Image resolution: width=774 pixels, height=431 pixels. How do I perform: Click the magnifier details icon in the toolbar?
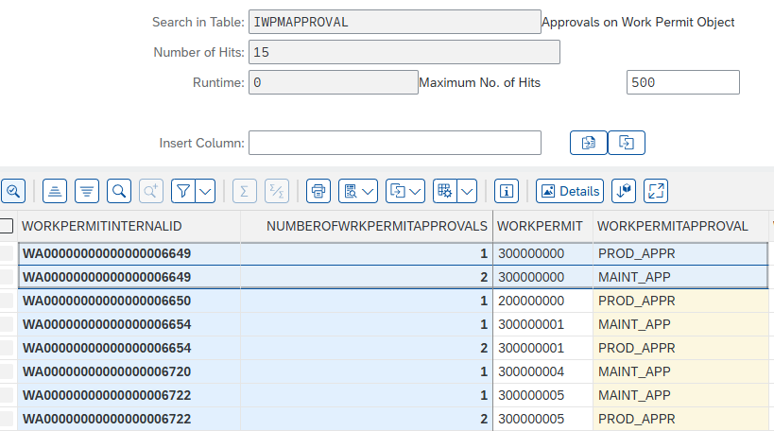(13, 191)
